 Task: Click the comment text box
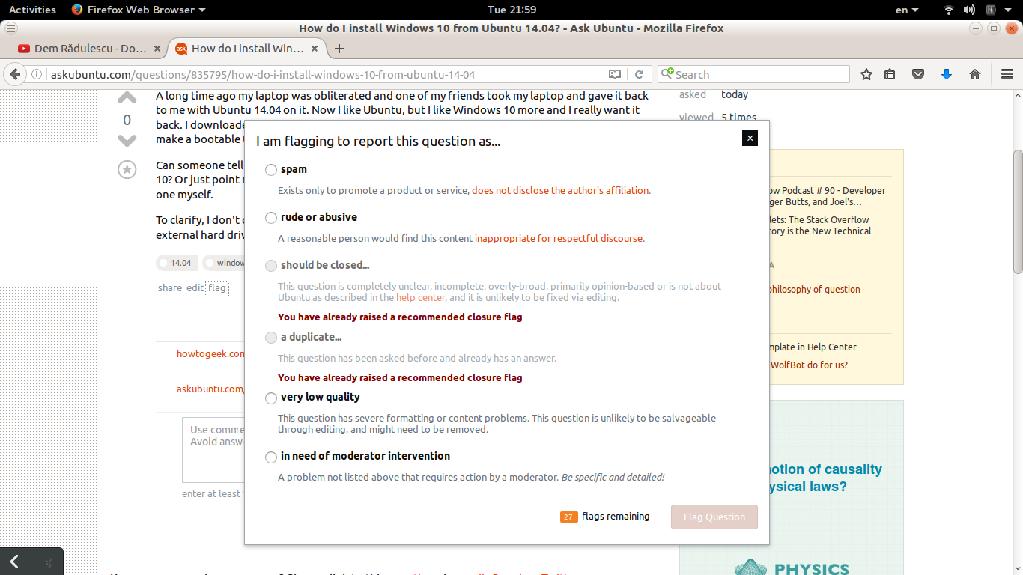click(213, 450)
